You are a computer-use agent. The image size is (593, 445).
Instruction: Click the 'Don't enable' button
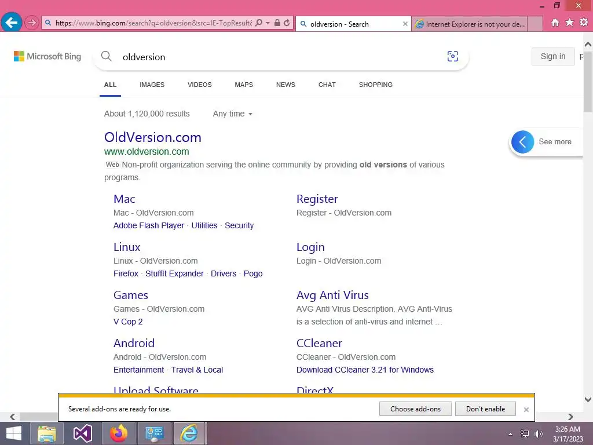[x=485, y=408]
